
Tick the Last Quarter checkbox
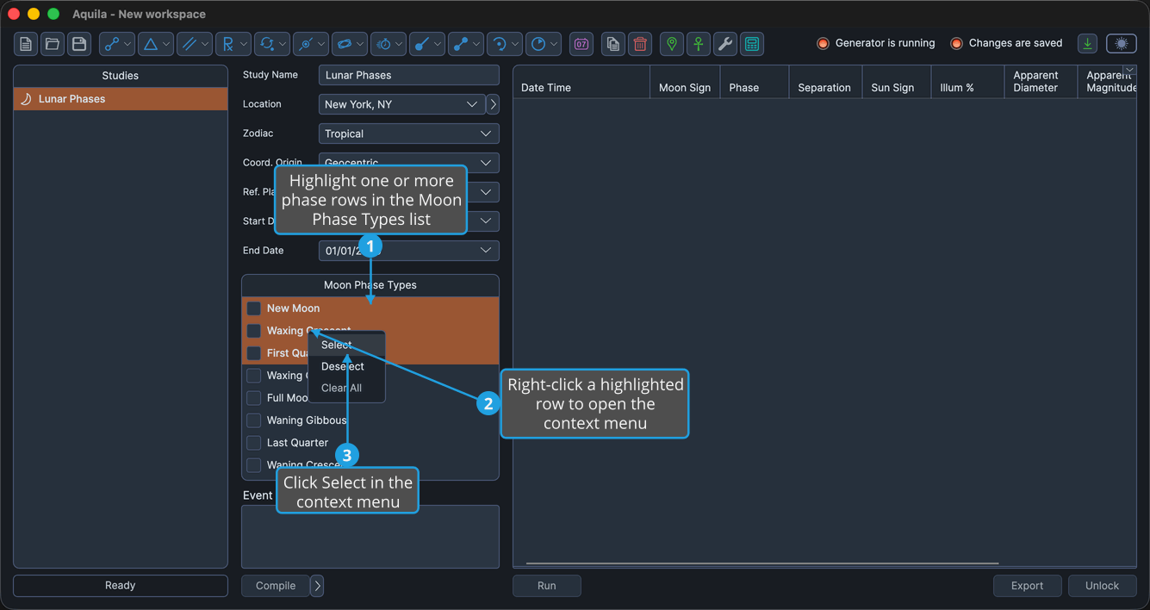pos(254,443)
